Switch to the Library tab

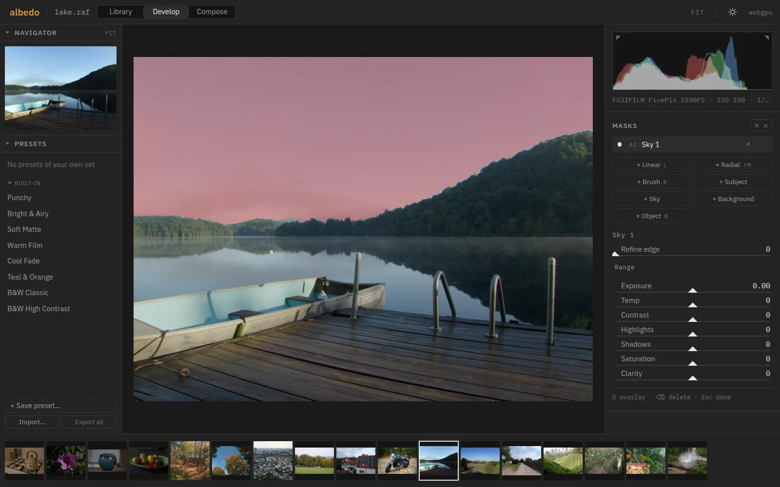pos(120,12)
